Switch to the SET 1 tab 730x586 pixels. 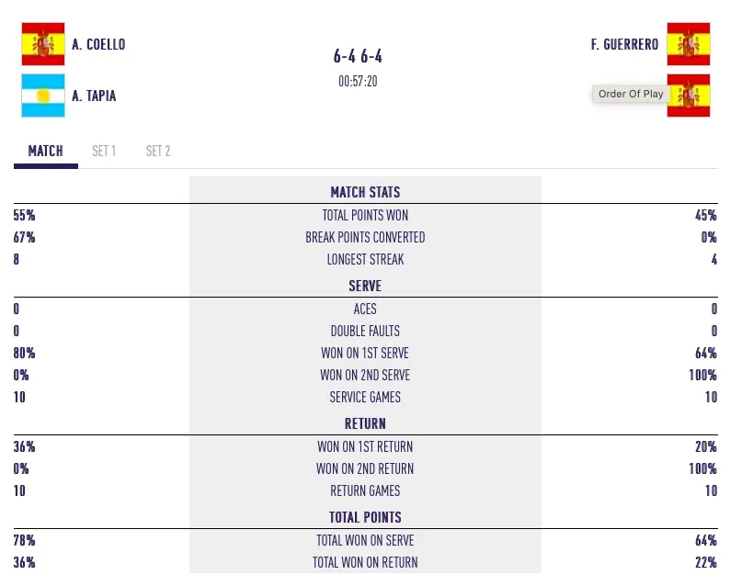click(x=104, y=151)
